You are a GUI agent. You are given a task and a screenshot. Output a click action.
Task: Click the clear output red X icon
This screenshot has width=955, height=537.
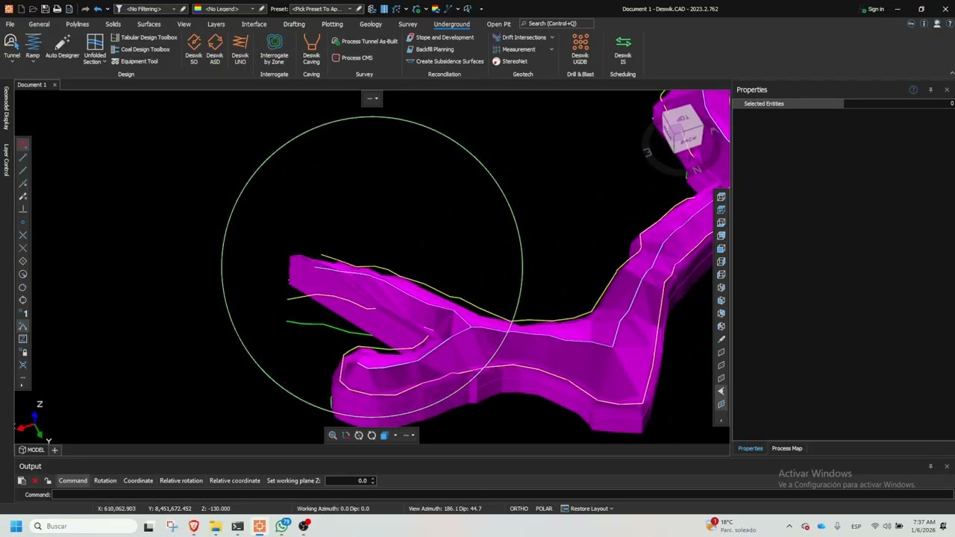tap(35, 481)
